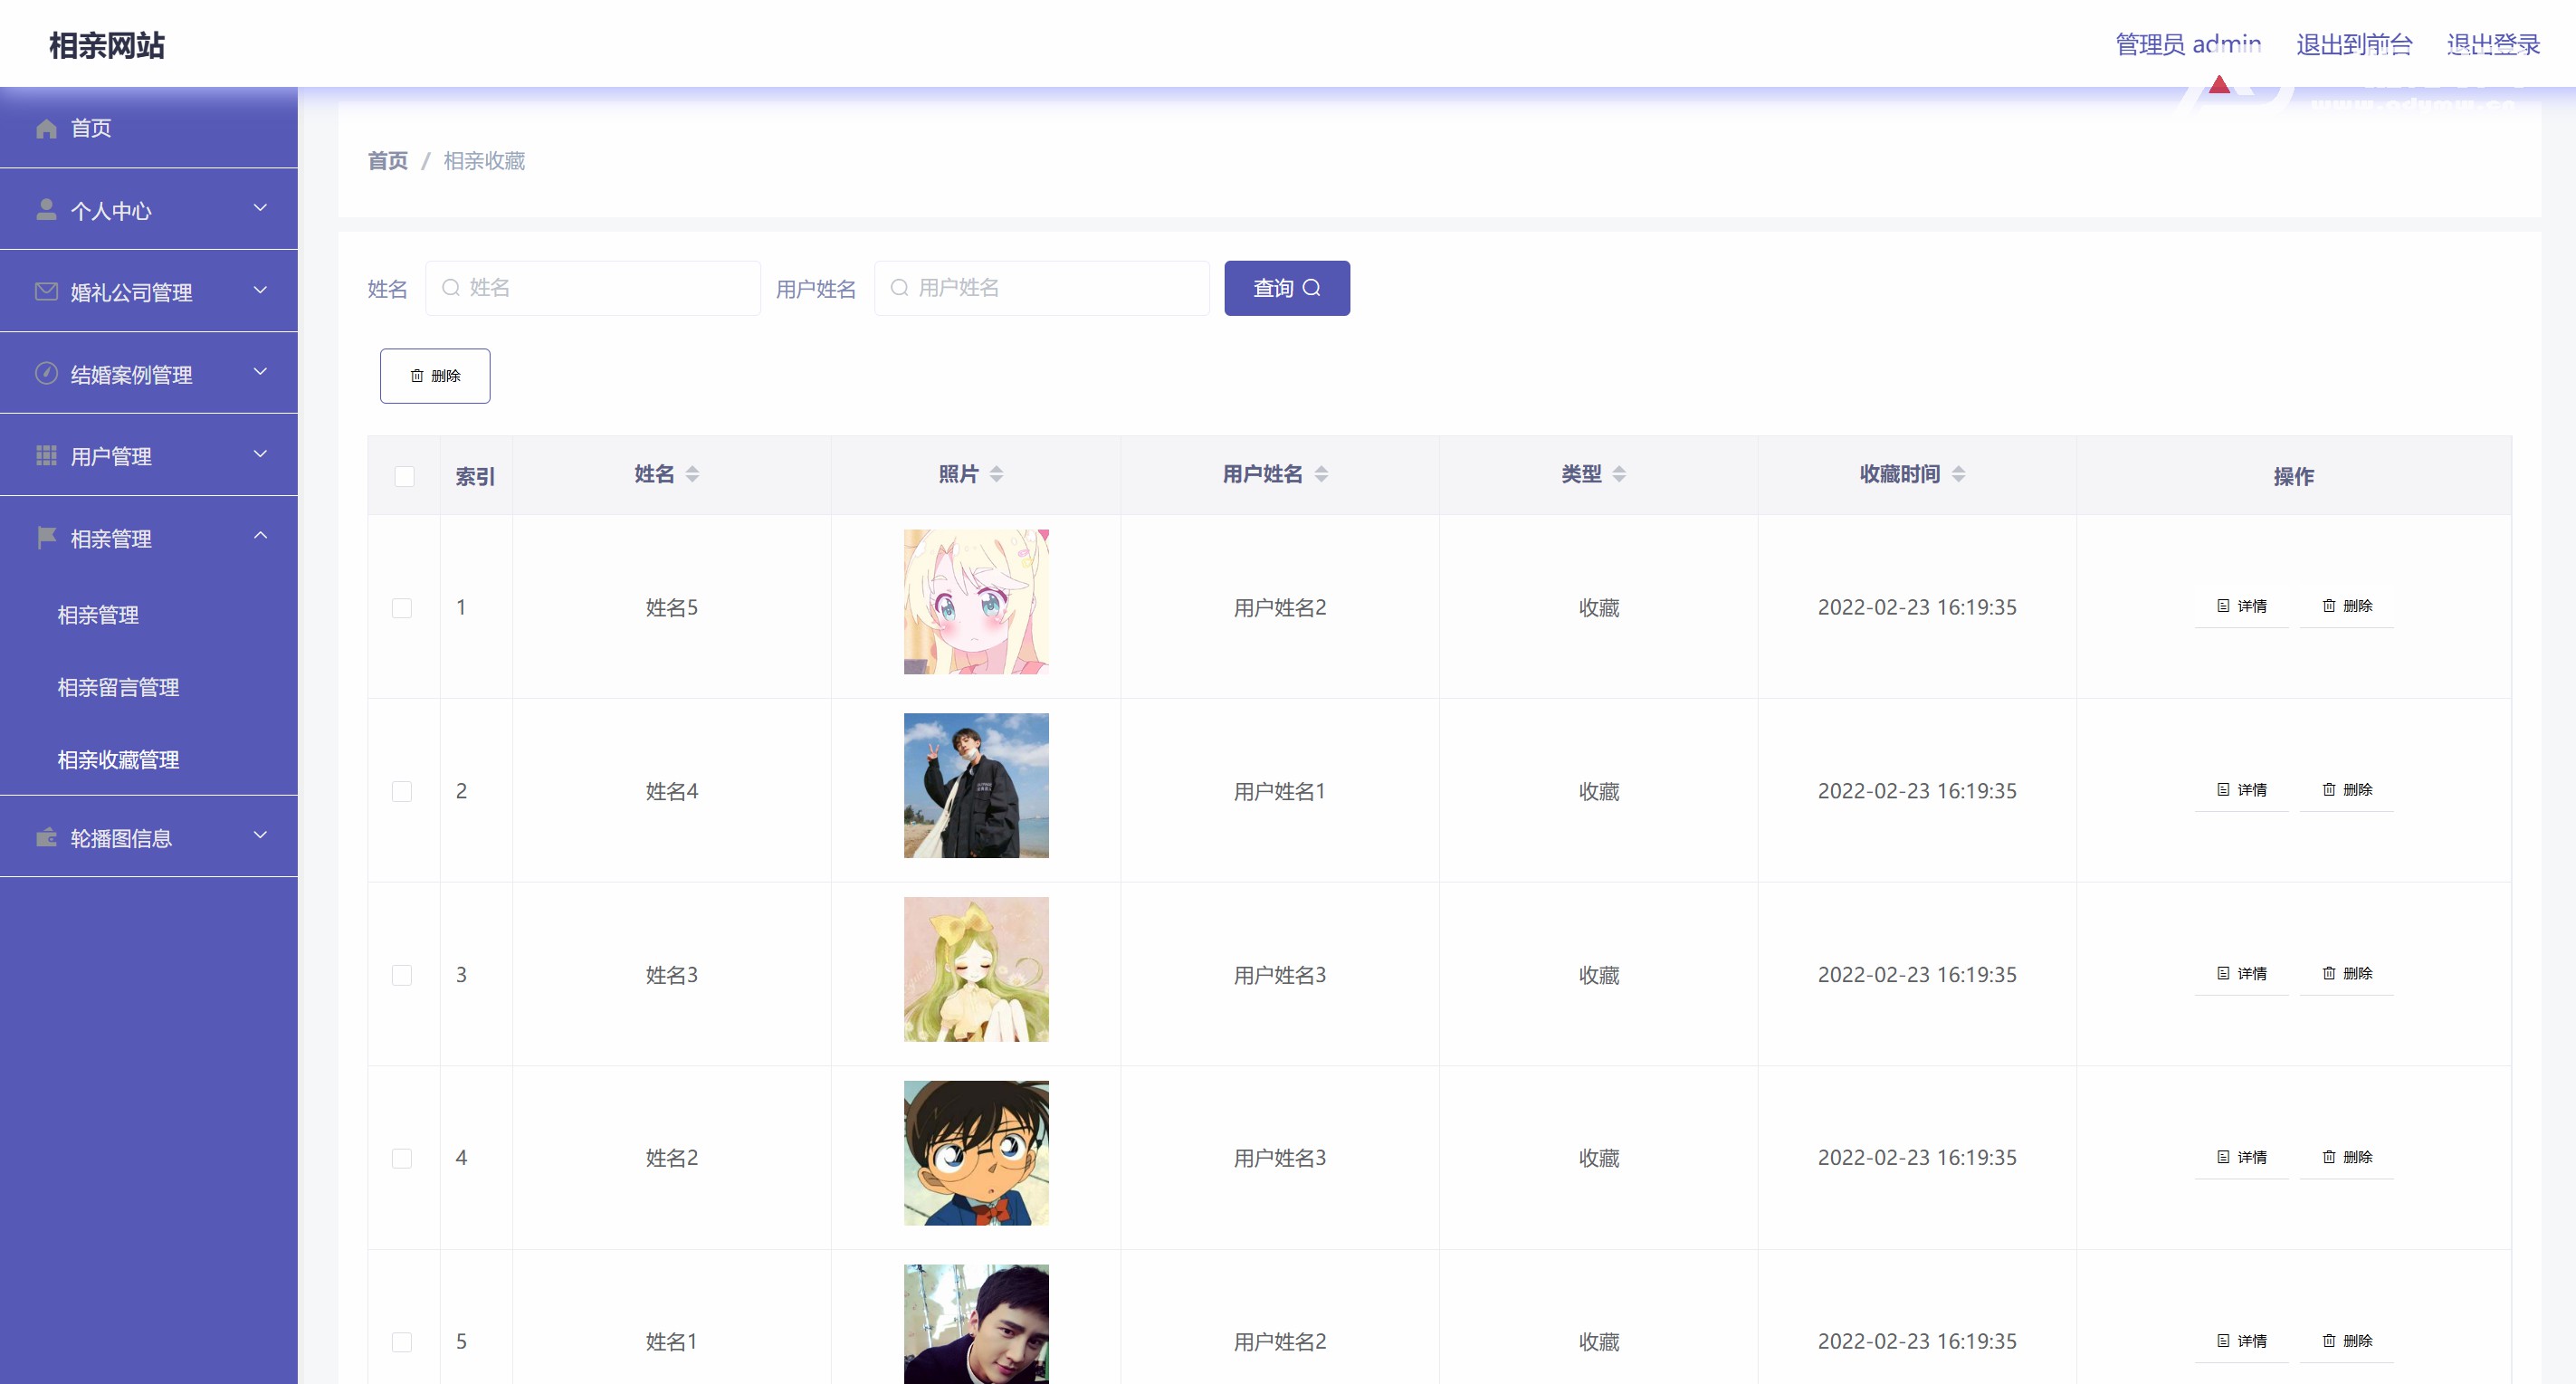This screenshot has width=2576, height=1384.
Task: Click the envelope icon beside 婚礼公司管理
Action: [x=46, y=291]
